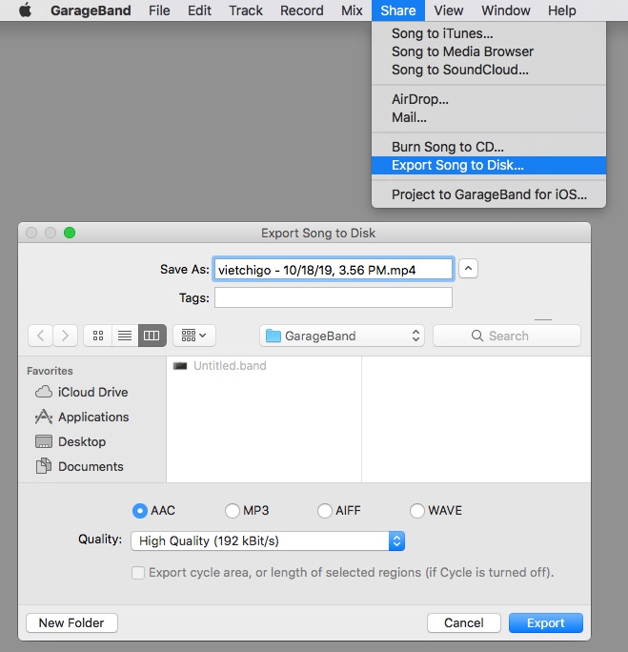Viewport: 628px width, 652px height.
Task: Open the GarageBand folder location popup
Action: (x=342, y=336)
